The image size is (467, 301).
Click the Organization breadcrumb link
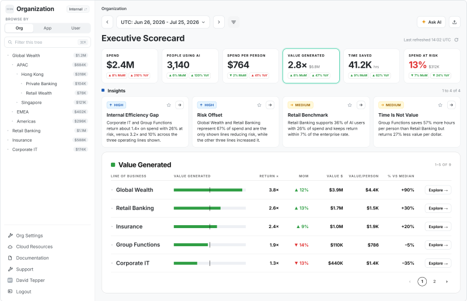point(114,9)
